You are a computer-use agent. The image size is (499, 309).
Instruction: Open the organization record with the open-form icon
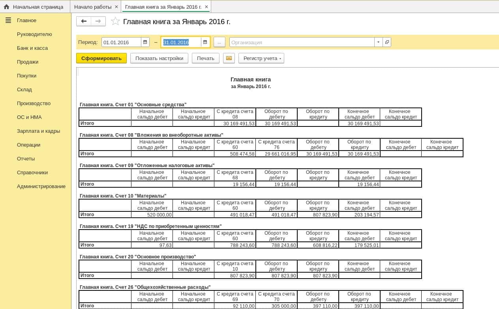click(387, 42)
